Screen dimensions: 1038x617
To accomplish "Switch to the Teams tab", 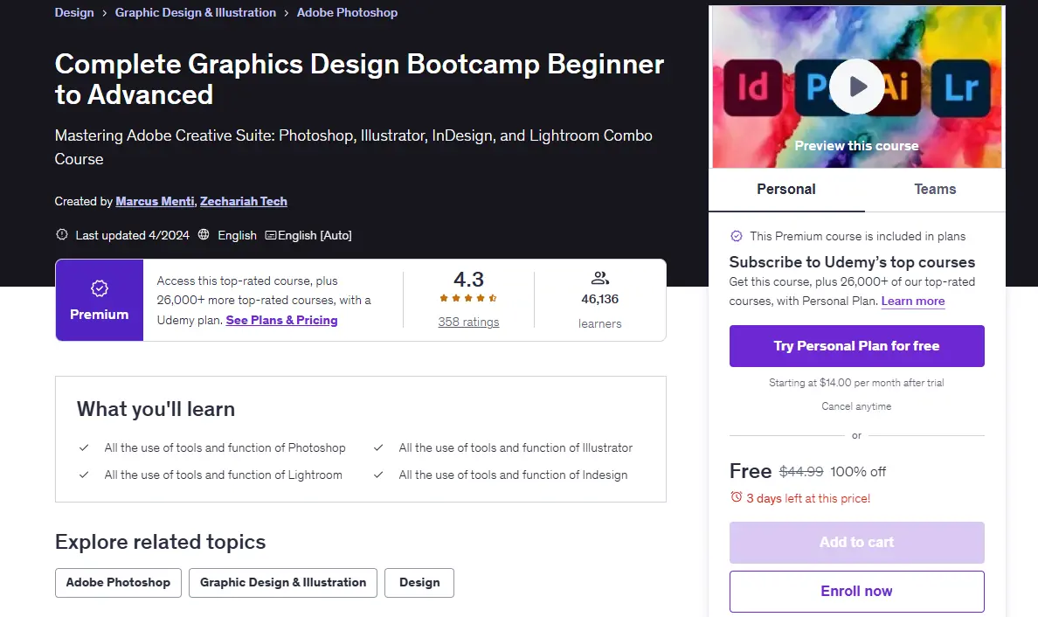I will click(935, 190).
